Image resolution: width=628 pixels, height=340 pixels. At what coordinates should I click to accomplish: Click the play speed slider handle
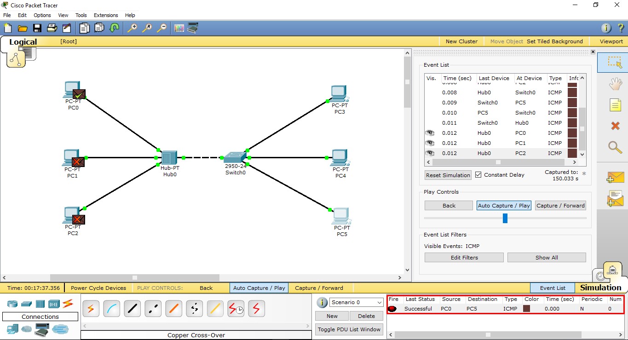click(x=505, y=218)
